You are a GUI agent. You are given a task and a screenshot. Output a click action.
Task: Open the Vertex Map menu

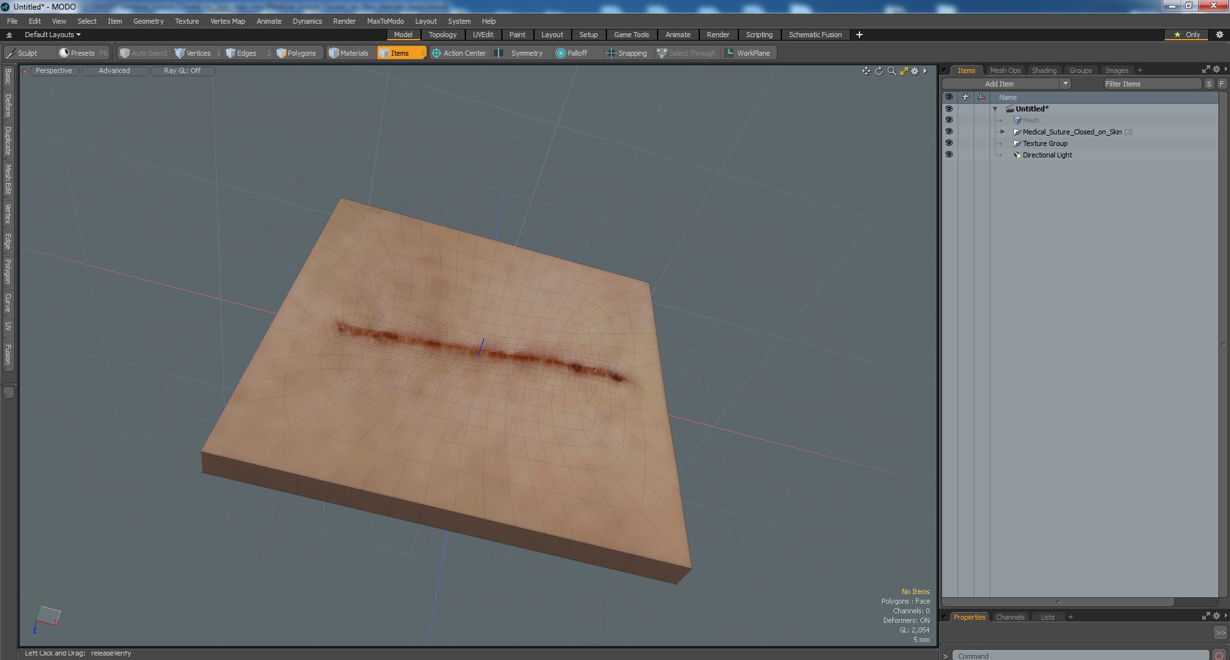coord(228,21)
